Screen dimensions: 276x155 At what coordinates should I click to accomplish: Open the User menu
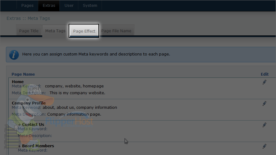[69, 6]
